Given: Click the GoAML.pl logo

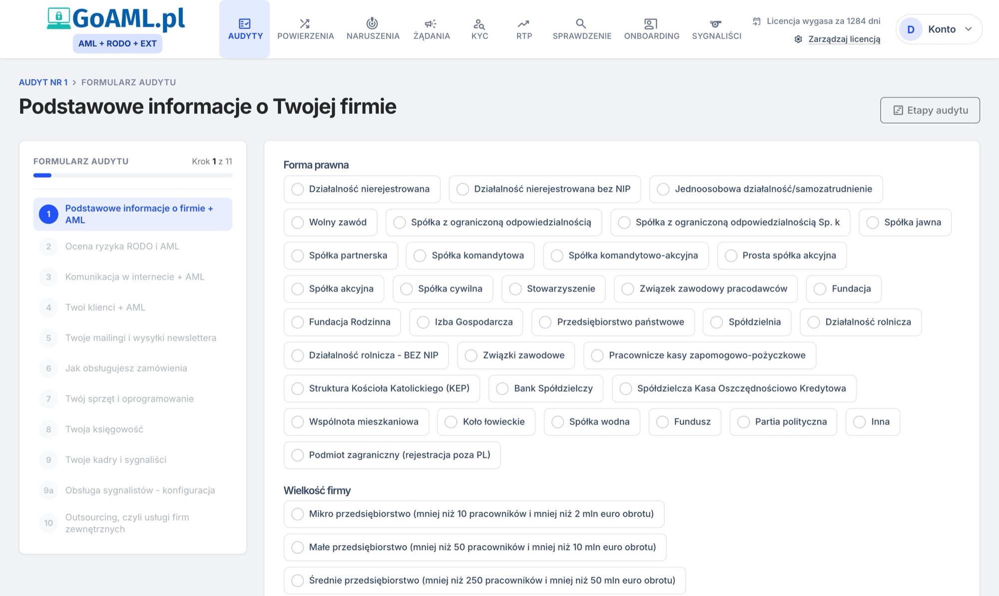Looking at the screenshot, I should click(116, 19).
